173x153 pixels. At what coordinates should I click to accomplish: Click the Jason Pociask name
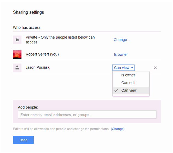tap(37, 67)
